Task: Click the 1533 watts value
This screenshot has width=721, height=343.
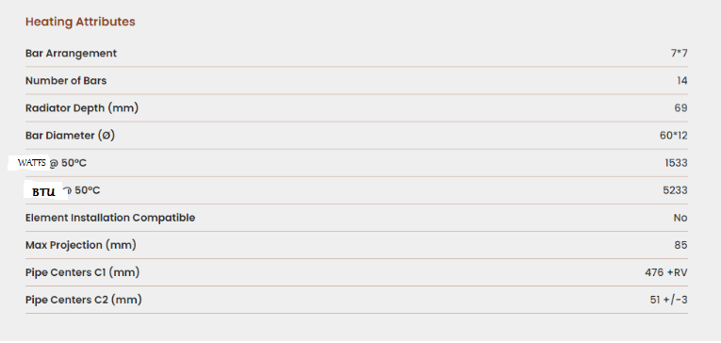Action: click(676, 163)
